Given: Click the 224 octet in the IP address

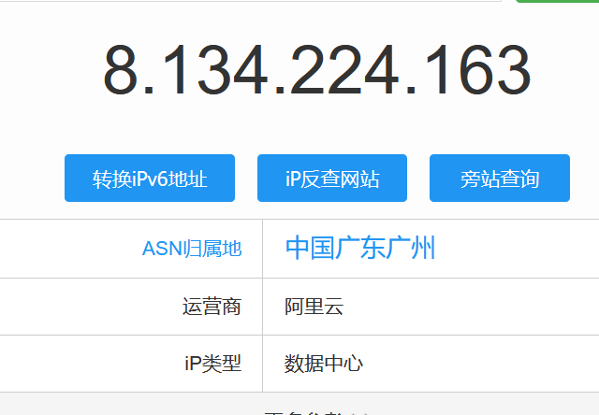Looking at the screenshot, I should pyautogui.click(x=353, y=71).
